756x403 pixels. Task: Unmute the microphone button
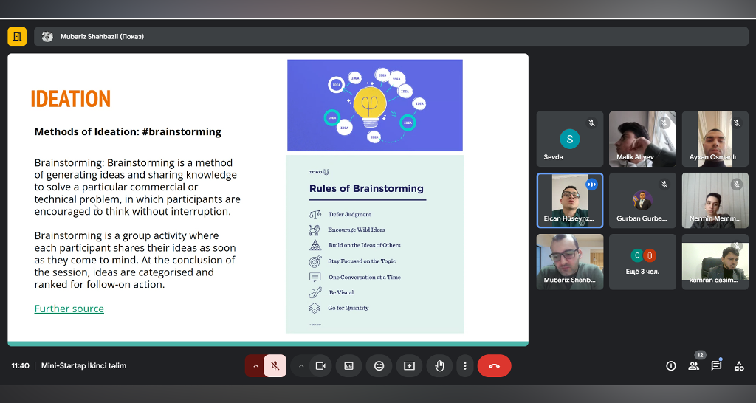(275, 365)
